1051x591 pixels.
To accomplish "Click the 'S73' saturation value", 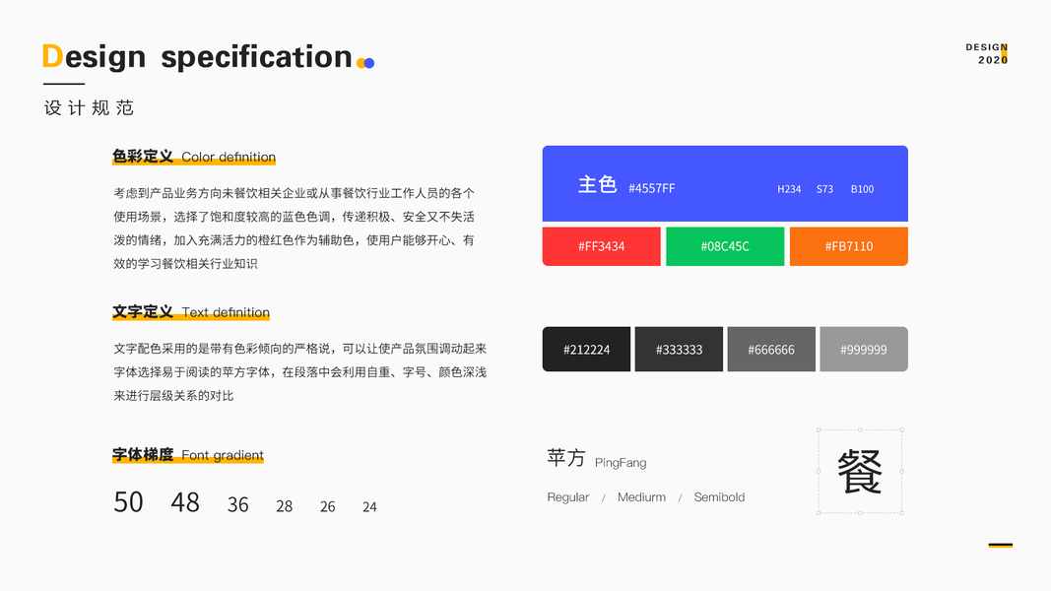I will click(x=824, y=189).
